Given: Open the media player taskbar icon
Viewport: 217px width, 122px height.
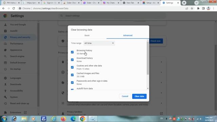Looking at the screenshot, I should tap(33, 119).
